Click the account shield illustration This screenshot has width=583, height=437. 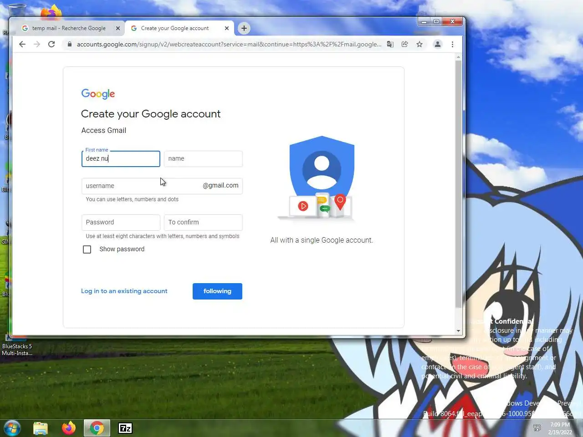pos(322,178)
